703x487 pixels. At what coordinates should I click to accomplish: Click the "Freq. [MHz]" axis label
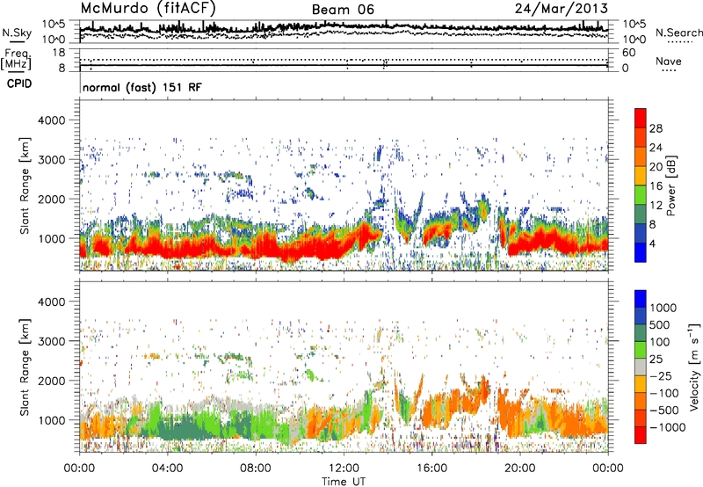coord(16,59)
